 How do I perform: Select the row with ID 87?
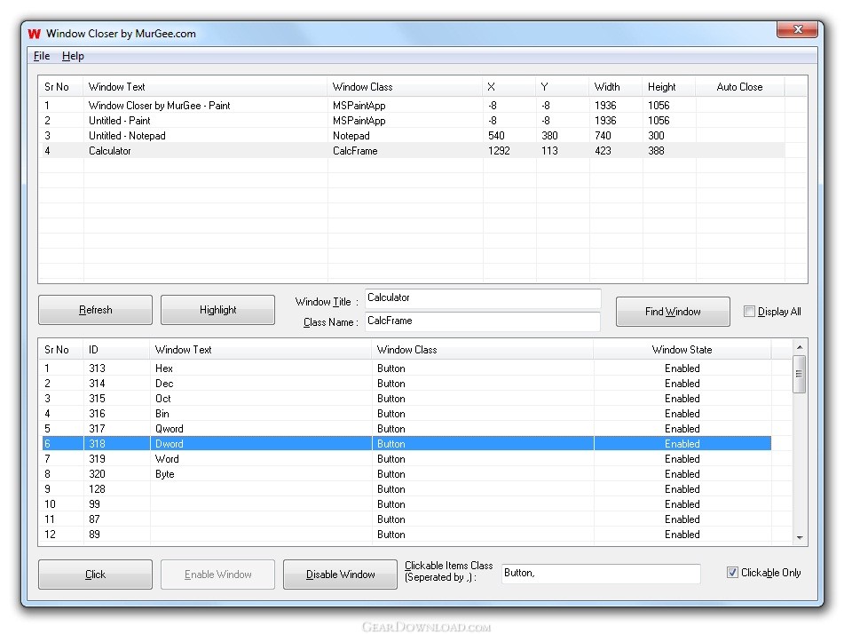point(406,519)
